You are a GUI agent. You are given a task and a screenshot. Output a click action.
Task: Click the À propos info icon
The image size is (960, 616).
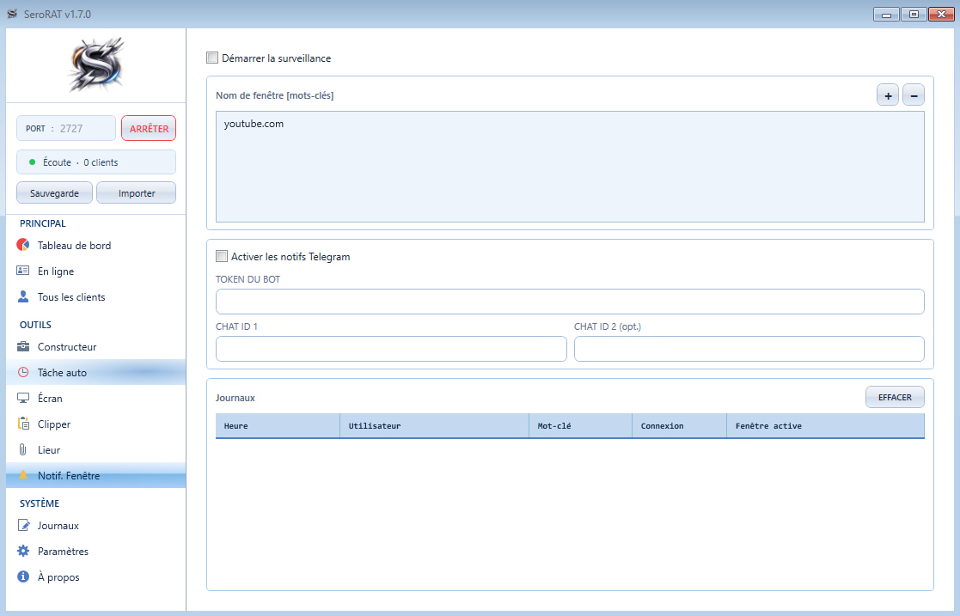(23, 576)
